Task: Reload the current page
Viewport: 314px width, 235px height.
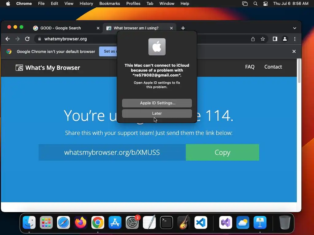Action: (27, 39)
